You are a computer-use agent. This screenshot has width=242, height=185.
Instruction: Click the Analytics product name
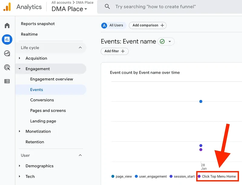29,7
